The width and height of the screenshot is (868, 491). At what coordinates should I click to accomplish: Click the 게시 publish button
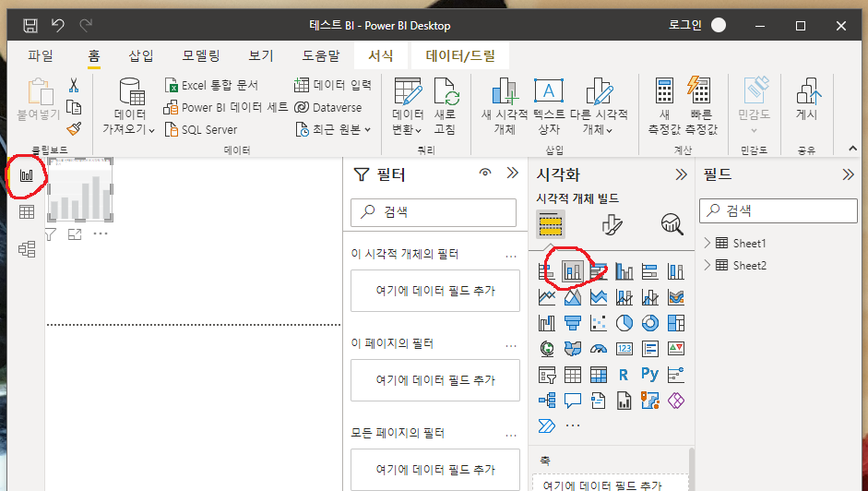pos(806,100)
